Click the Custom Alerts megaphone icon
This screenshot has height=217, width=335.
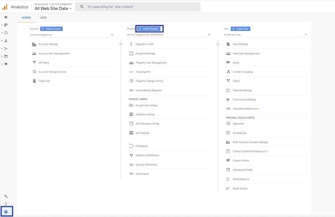pyautogui.click(x=228, y=160)
